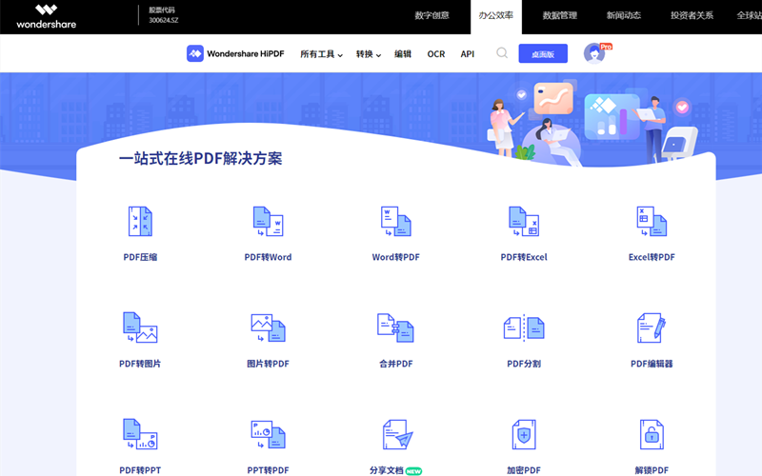Image resolution: width=762 pixels, height=476 pixels.
Task: Choose the Excel转PDF converter icon
Action: pos(652,222)
